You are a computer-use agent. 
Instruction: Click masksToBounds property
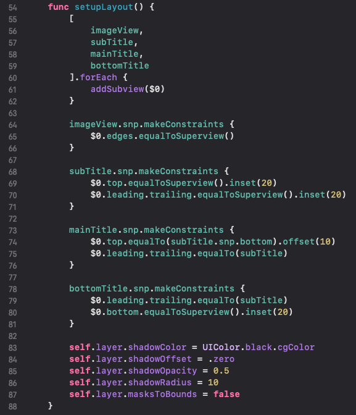[x=162, y=395]
